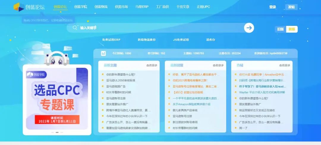Open 转运预留状态又变成正在接收 hot post
The height and width of the screenshot is (145, 321).
tap(257, 110)
